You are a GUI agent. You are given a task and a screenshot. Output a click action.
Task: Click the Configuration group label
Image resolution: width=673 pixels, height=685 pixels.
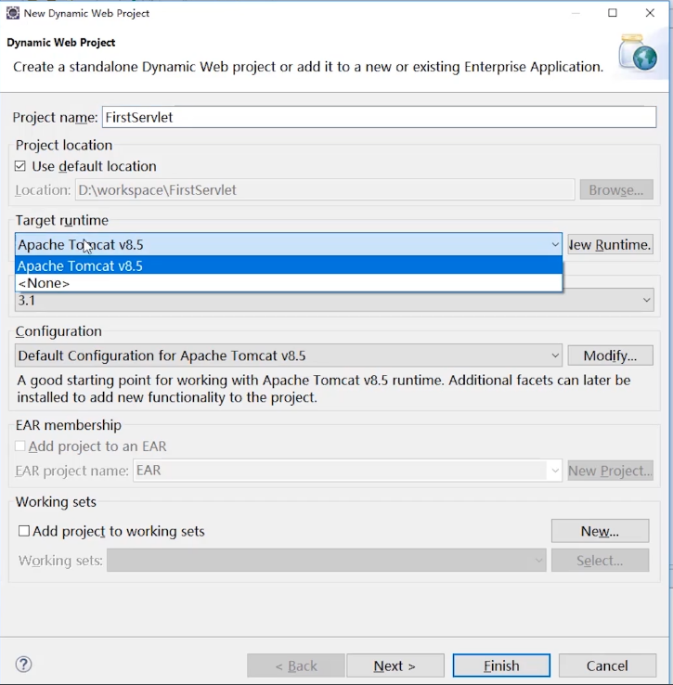tap(58, 331)
